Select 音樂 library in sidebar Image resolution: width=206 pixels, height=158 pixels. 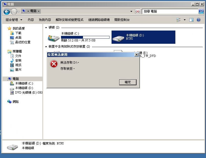click(18, 61)
